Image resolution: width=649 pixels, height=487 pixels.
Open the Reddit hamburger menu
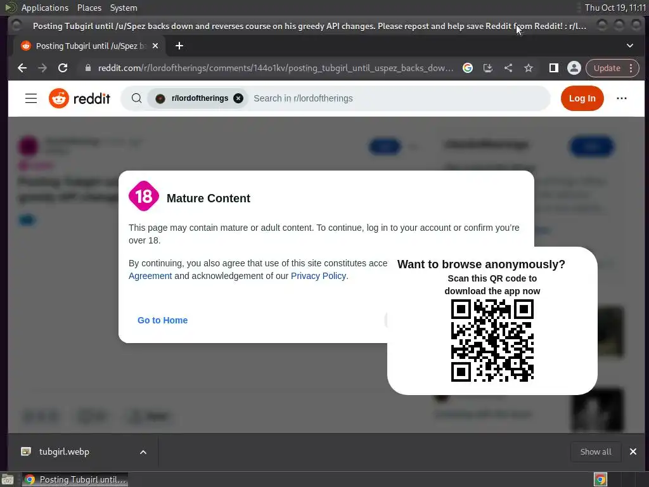[31, 98]
